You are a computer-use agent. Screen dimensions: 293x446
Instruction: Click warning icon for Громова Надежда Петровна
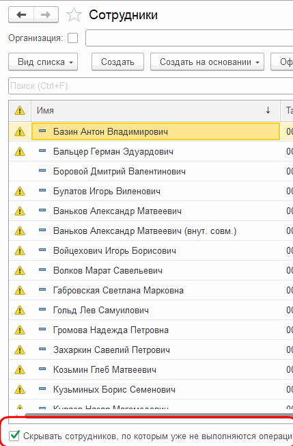point(20,330)
